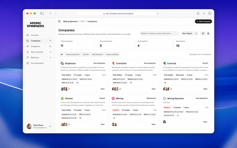Open Companies in sidebar
Screen dimensions: 237x148
point(39,41)
